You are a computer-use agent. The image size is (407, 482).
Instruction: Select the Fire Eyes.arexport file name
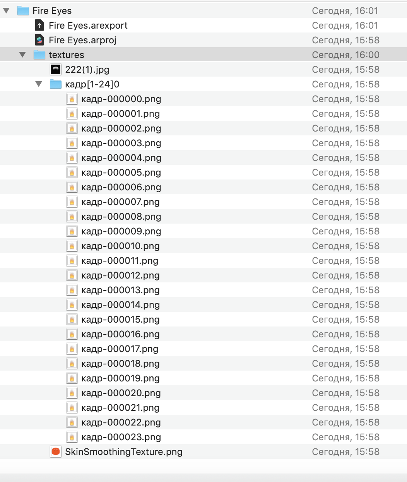coord(88,26)
